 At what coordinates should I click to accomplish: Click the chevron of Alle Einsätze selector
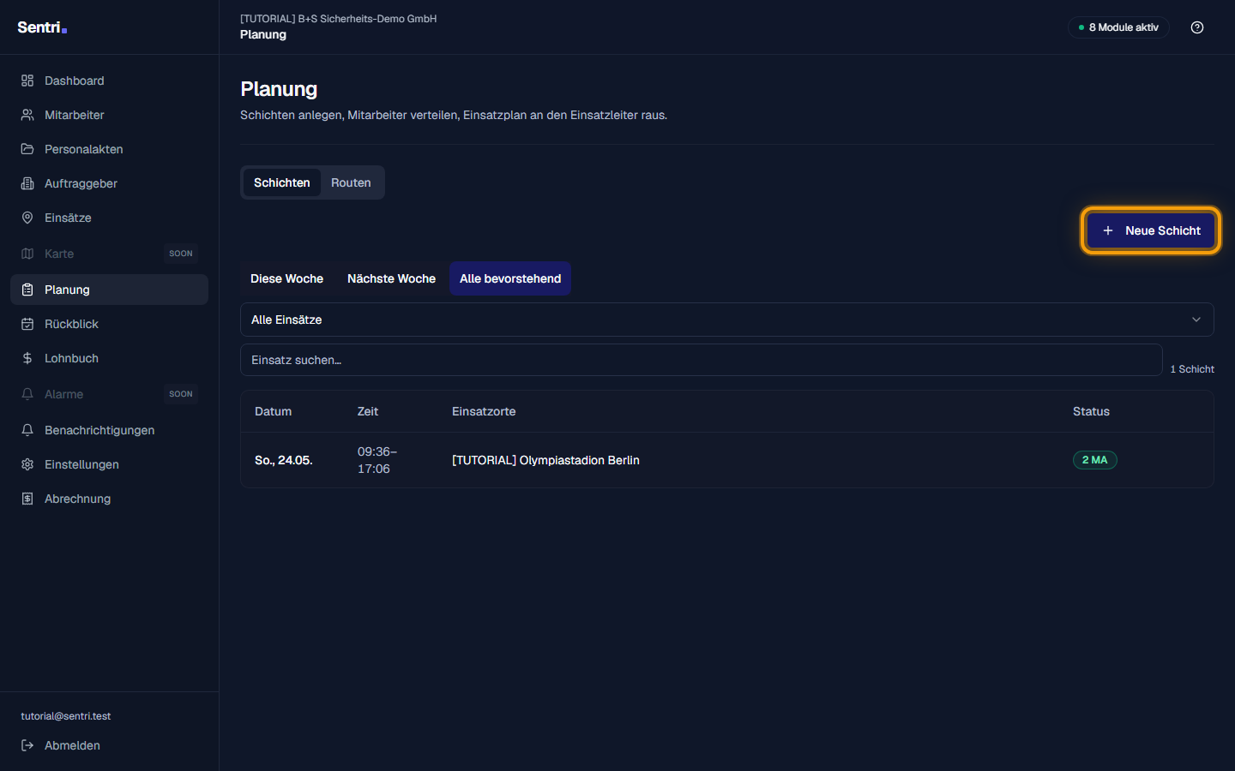pyautogui.click(x=1196, y=320)
